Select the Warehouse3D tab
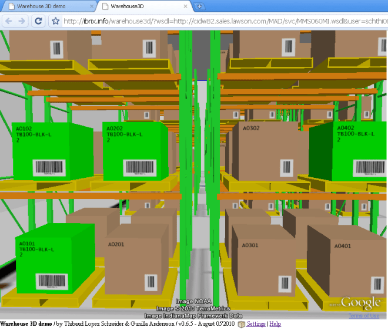This screenshot has width=388, height=331. click(141, 6)
